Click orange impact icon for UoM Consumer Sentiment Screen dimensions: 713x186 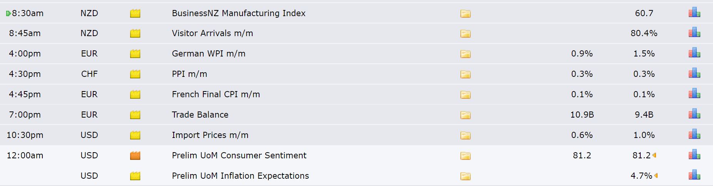tap(135, 156)
